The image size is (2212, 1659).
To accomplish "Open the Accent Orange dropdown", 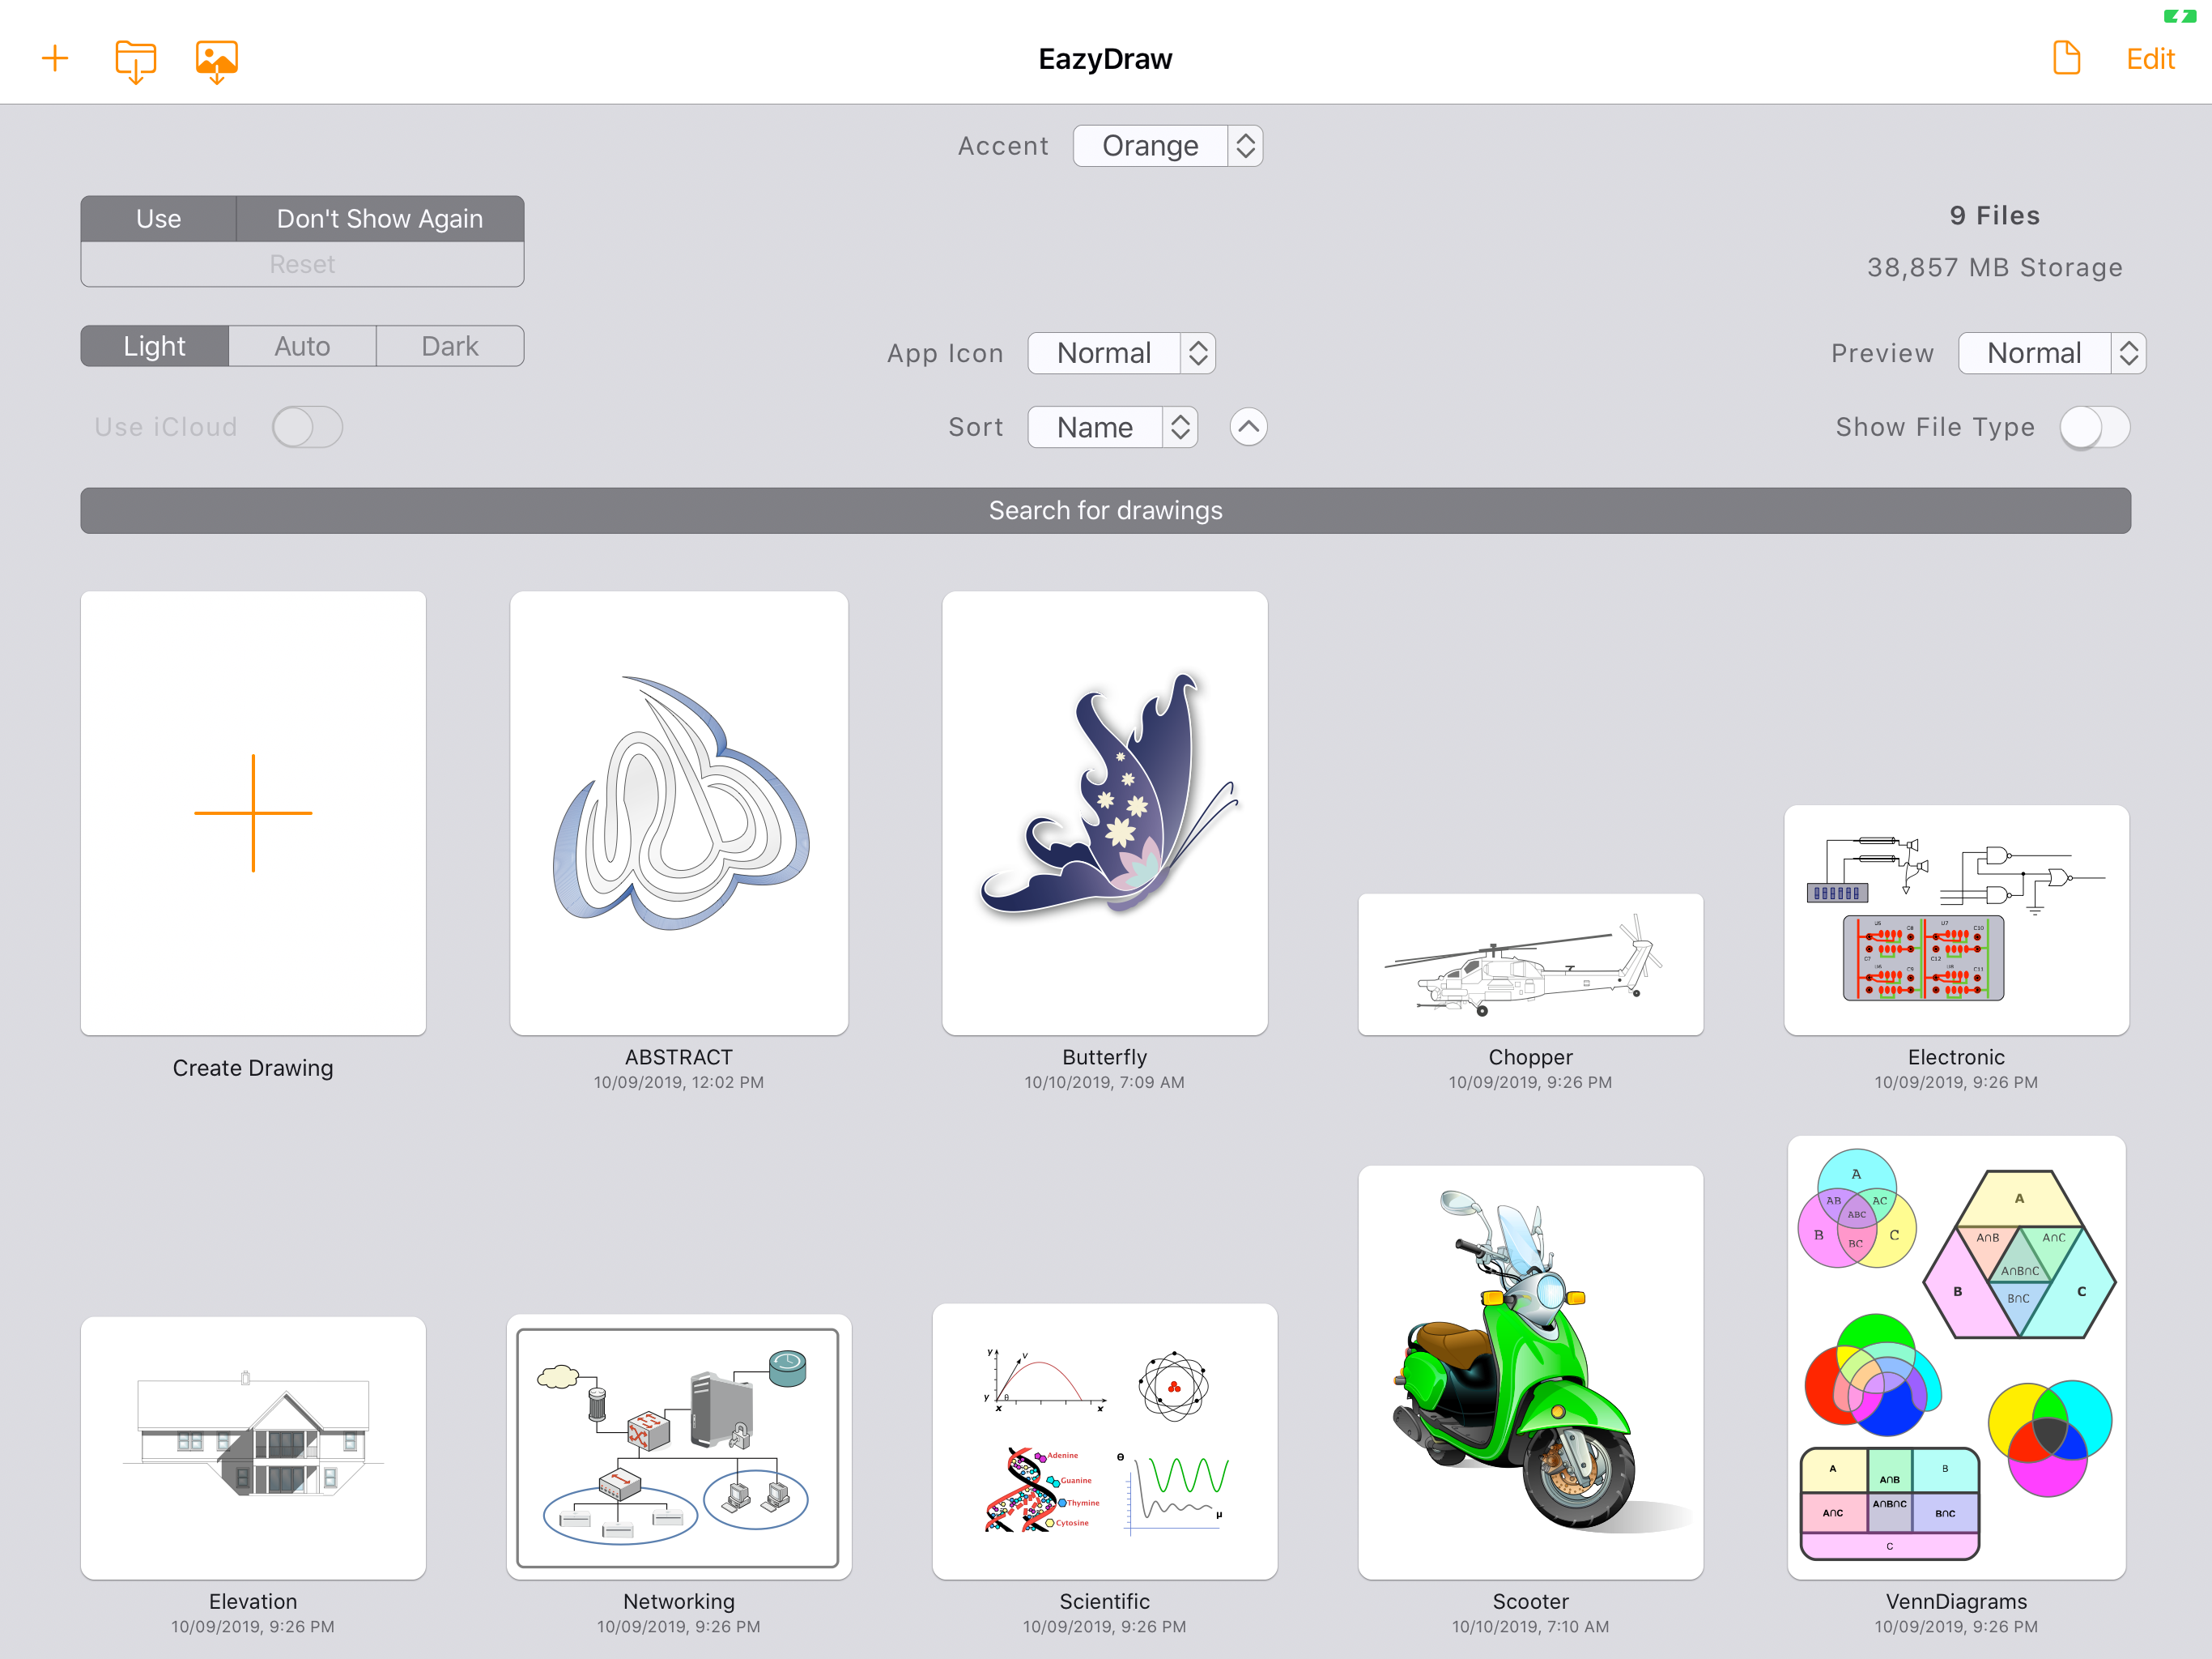I will 1167,146.
